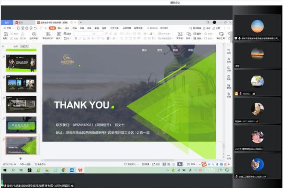Toggle Italic formatting

tap(80, 38)
